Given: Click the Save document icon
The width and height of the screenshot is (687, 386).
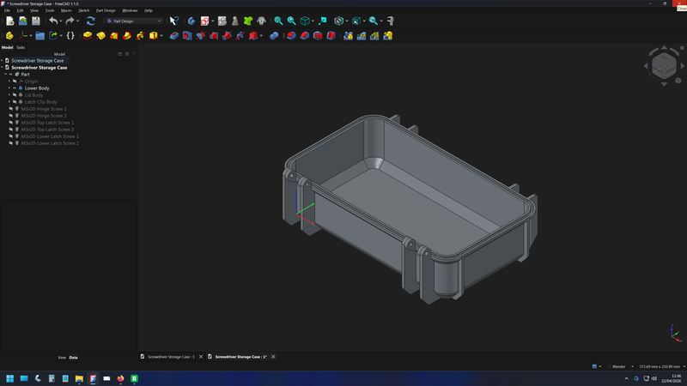Looking at the screenshot, I should (x=36, y=21).
